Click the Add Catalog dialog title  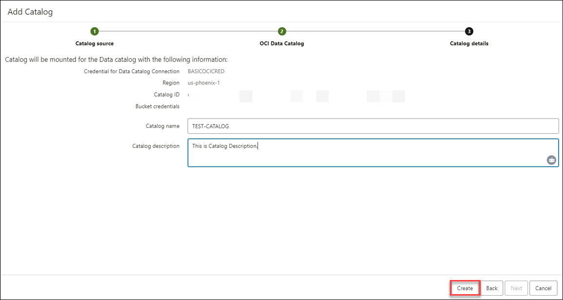click(29, 12)
